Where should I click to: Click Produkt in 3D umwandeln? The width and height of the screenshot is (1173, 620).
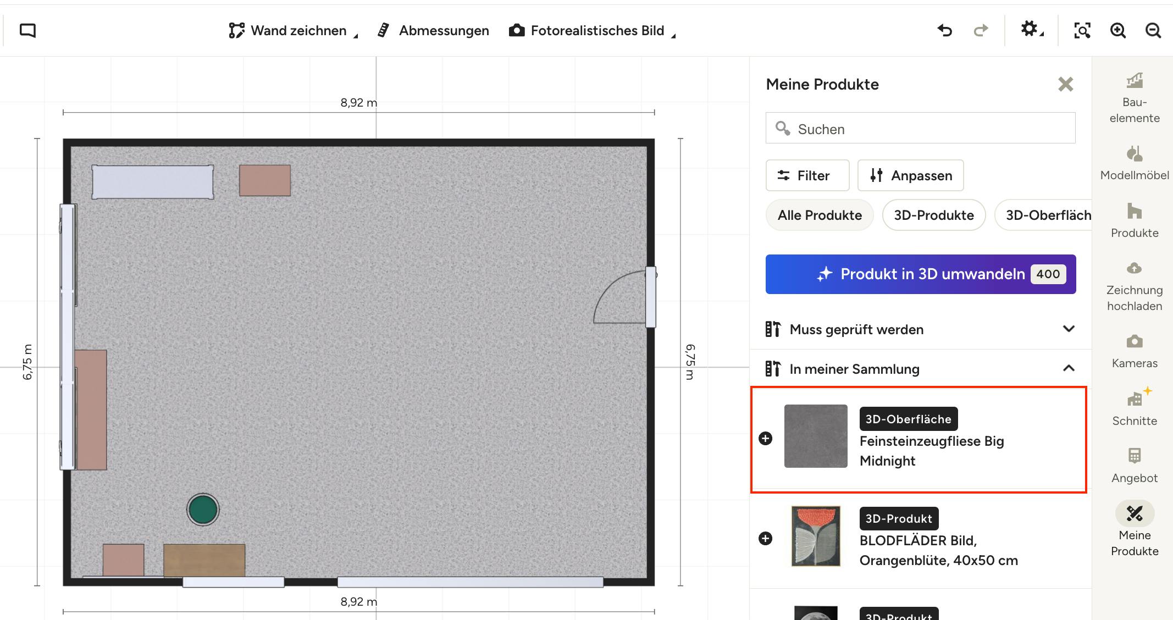coord(921,274)
